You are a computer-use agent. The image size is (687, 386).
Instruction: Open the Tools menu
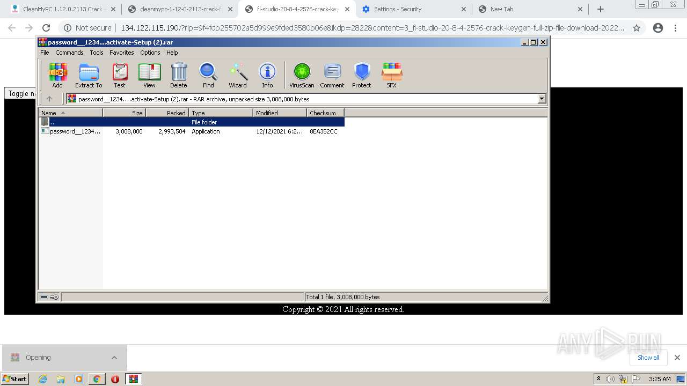pos(97,53)
